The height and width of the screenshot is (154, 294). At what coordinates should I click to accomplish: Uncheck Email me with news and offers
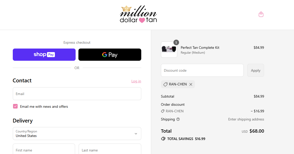[x=15, y=106]
